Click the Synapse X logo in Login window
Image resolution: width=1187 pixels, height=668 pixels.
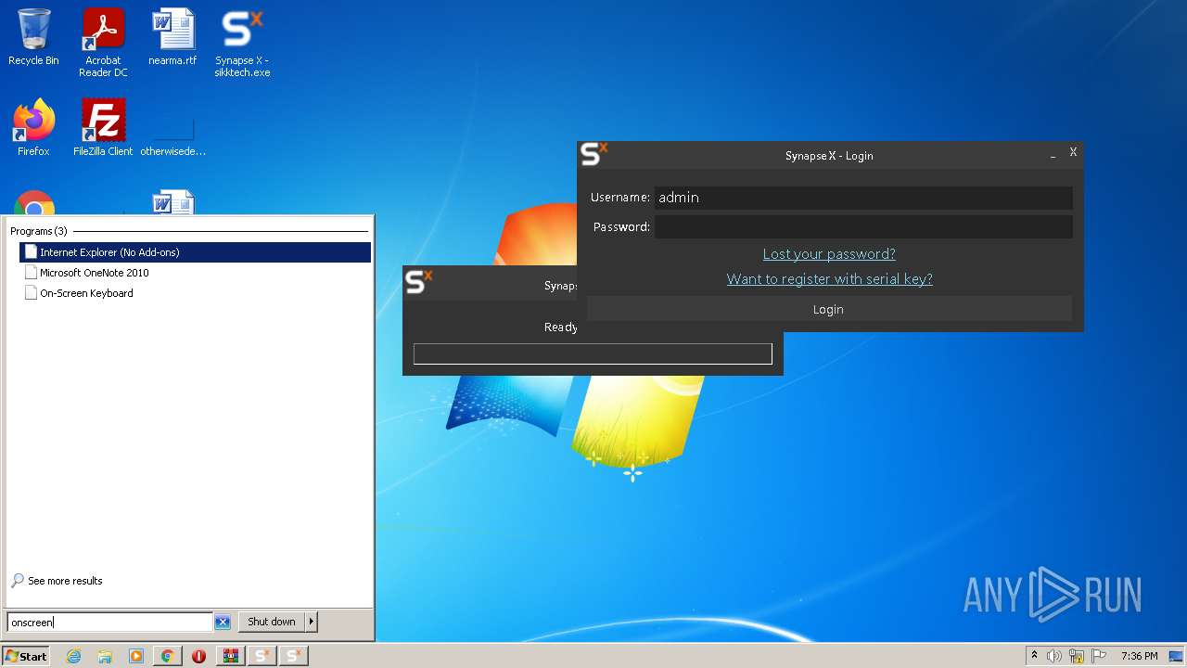(593, 154)
